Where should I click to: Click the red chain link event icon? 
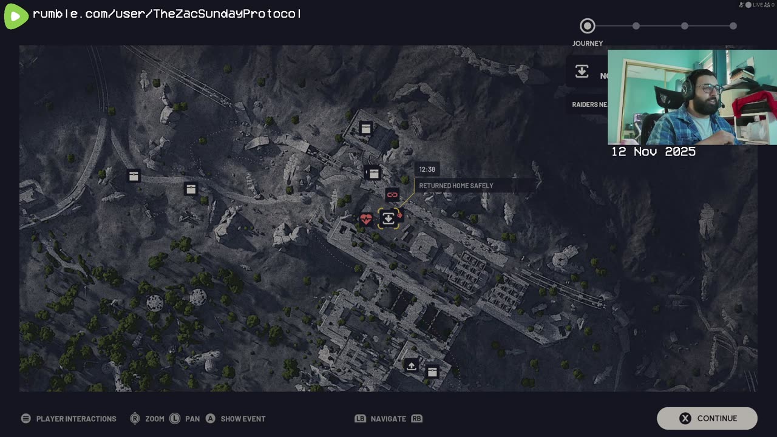coord(392,195)
